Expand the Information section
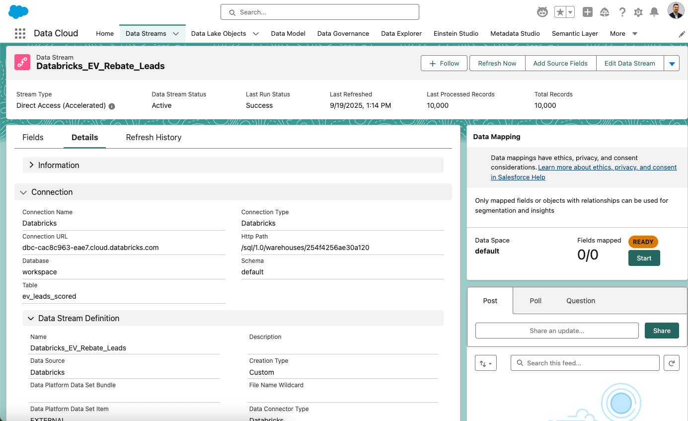Viewport: 688px width, 421px height. [x=233, y=165]
